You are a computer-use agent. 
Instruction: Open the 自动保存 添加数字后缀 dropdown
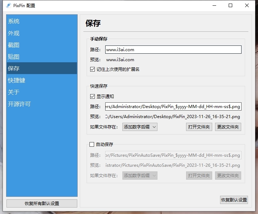(x=140, y=175)
